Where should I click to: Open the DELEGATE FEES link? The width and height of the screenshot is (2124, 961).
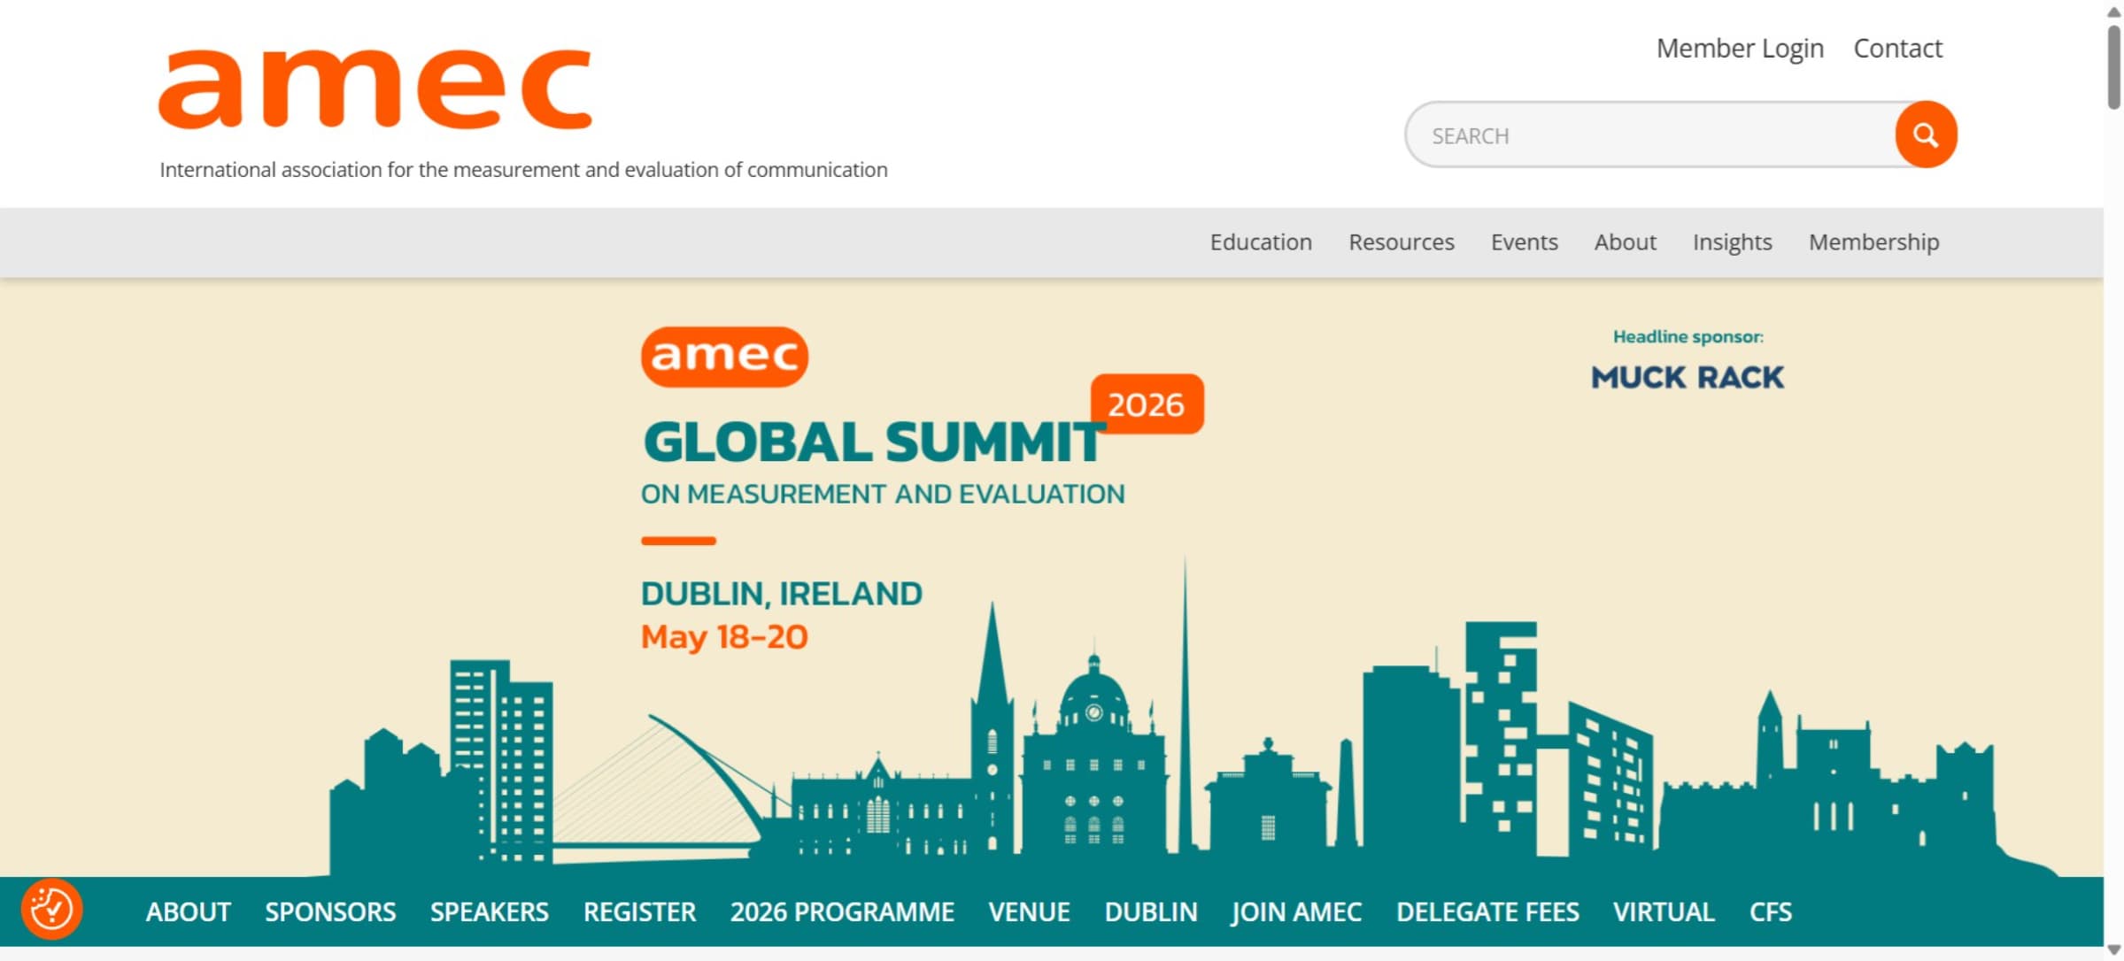pos(1487,912)
